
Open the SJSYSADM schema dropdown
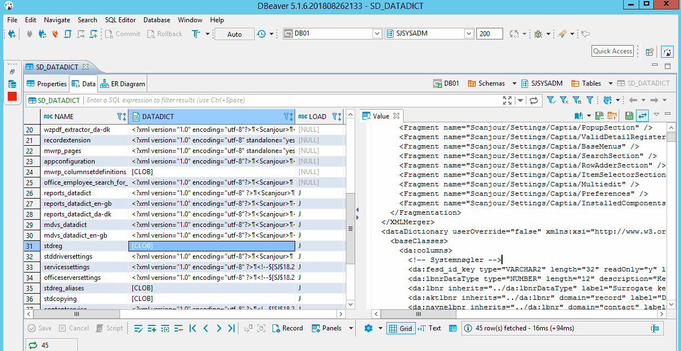[x=469, y=34]
